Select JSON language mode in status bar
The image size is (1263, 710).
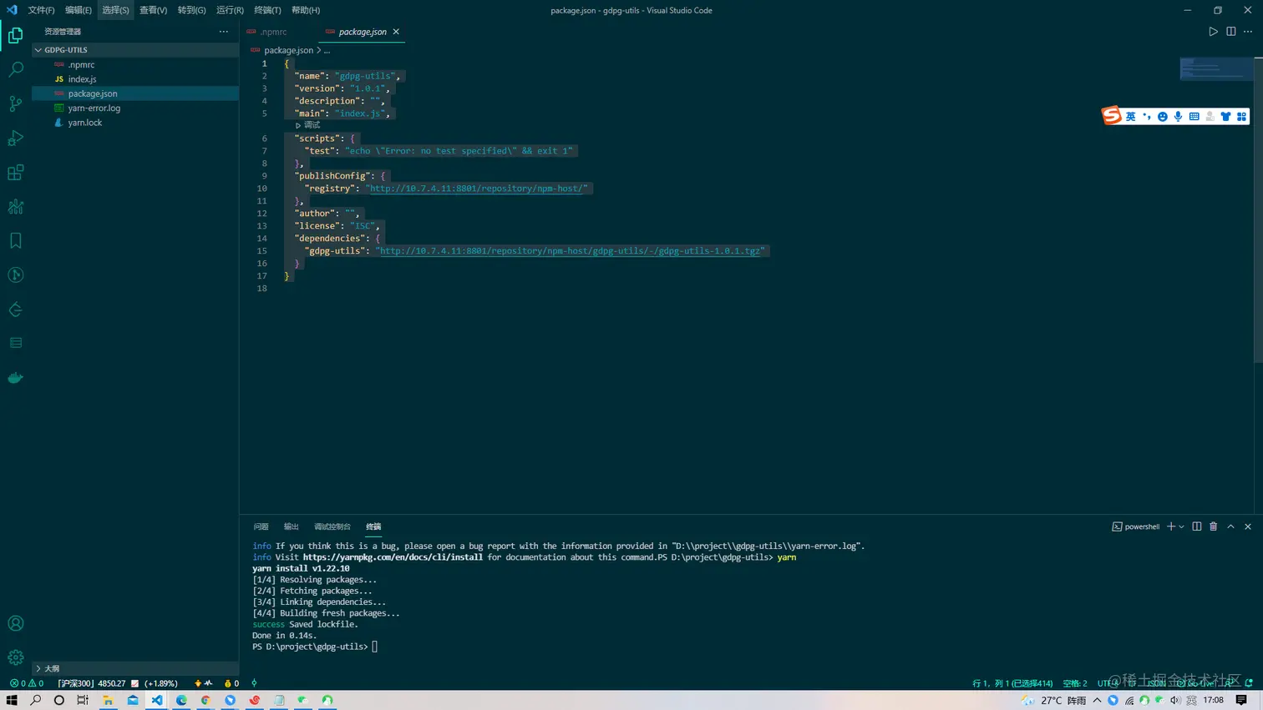point(1156,683)
